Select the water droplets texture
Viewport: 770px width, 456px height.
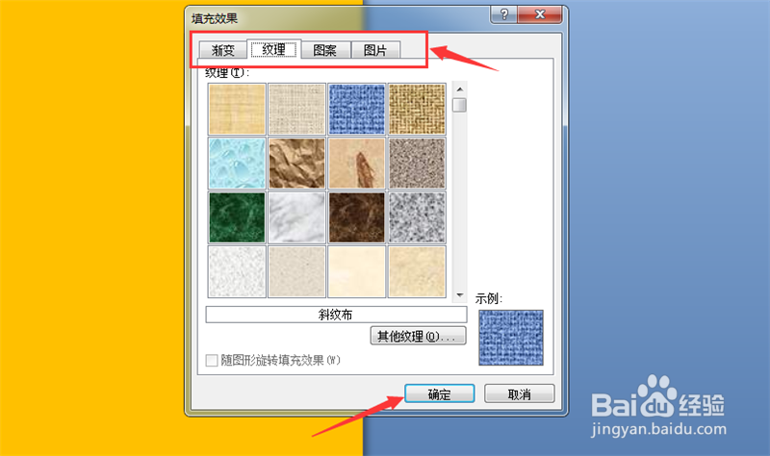pyautogui.click(x=237, y=163)
